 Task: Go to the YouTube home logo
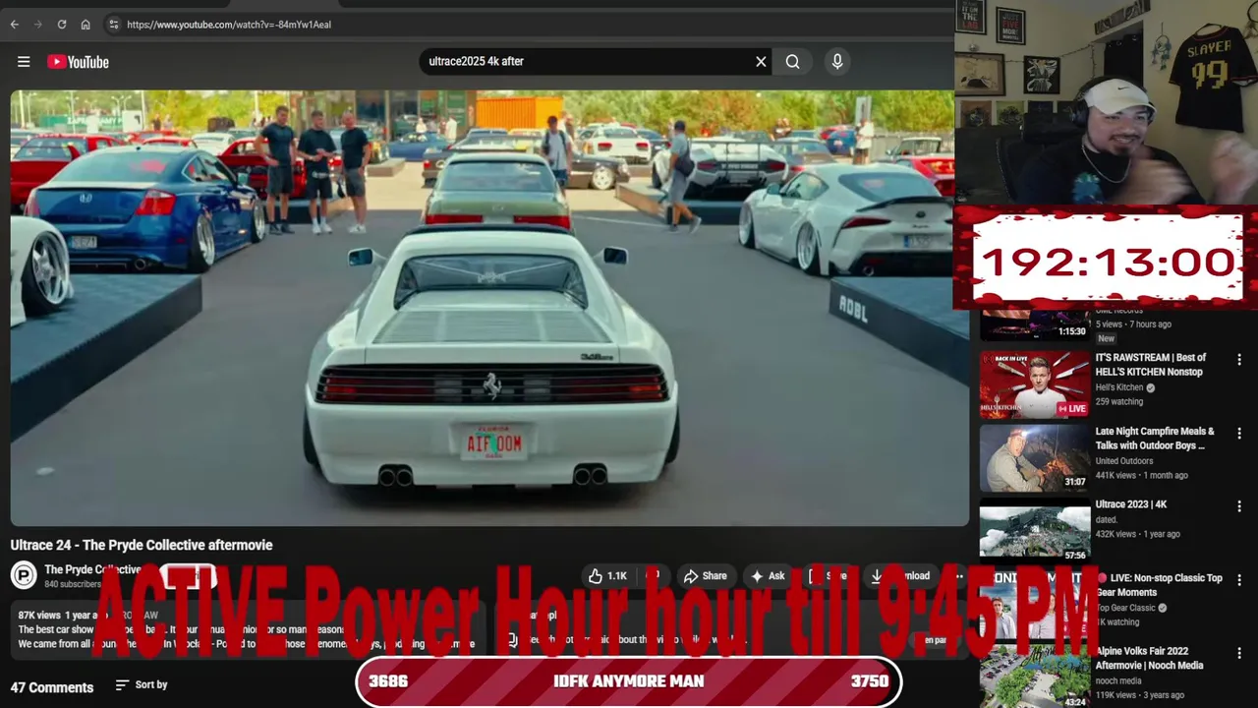point(78,62)
